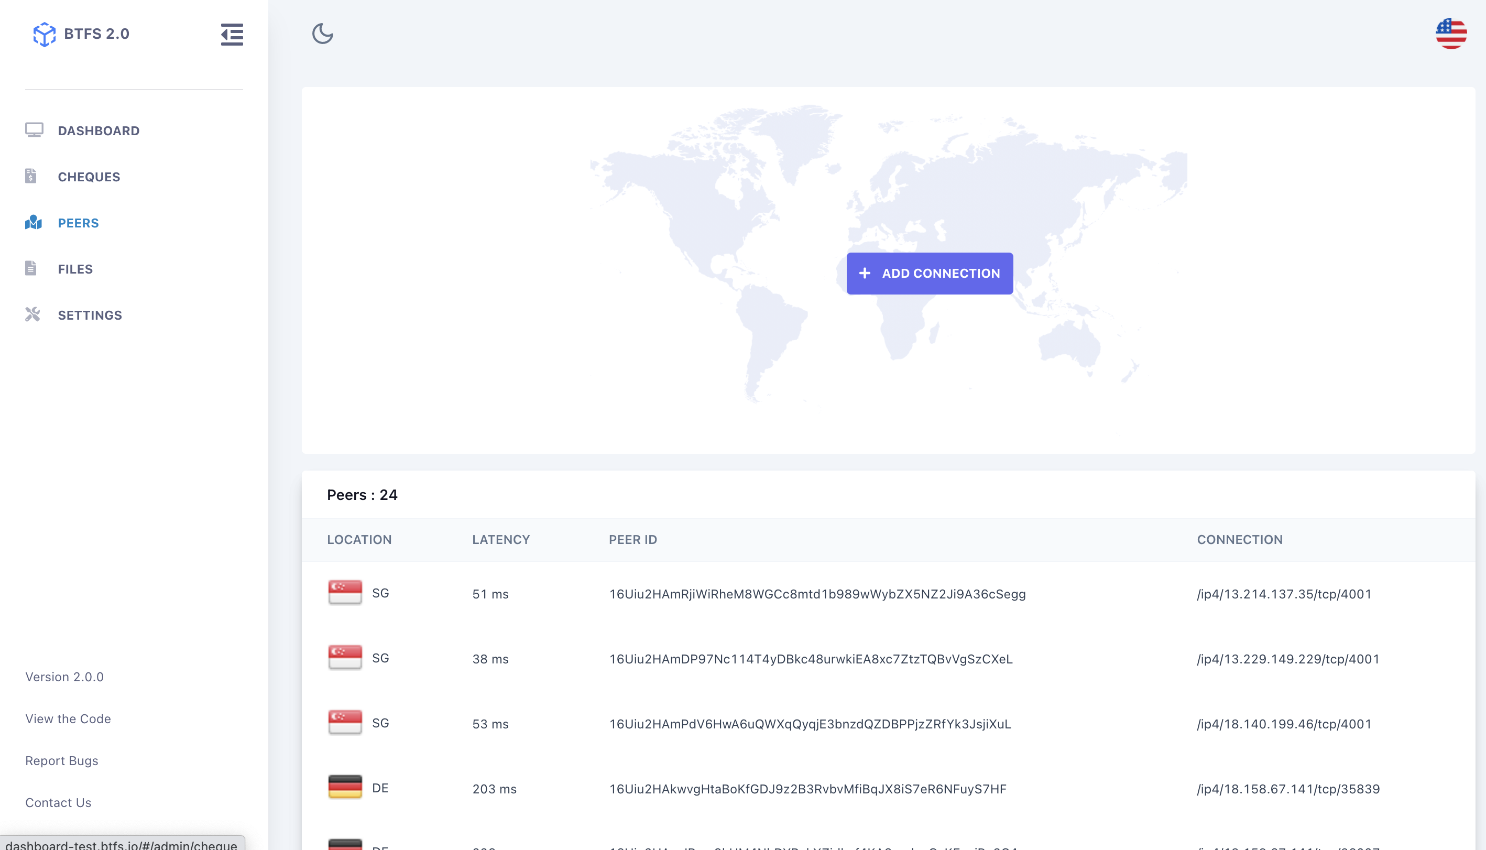Follow the View the Code link

pos(68,718)
